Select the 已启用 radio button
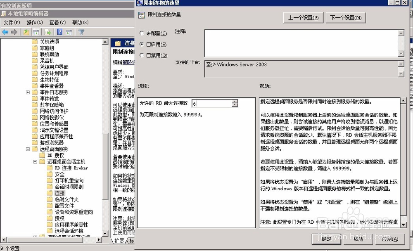This screenshot has width=413, height=251. 142,45
